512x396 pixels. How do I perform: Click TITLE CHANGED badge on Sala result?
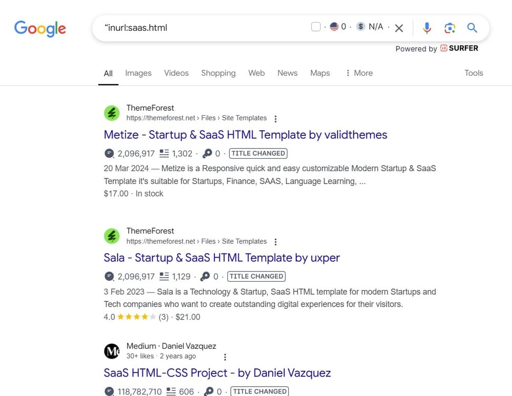point(257,277)
